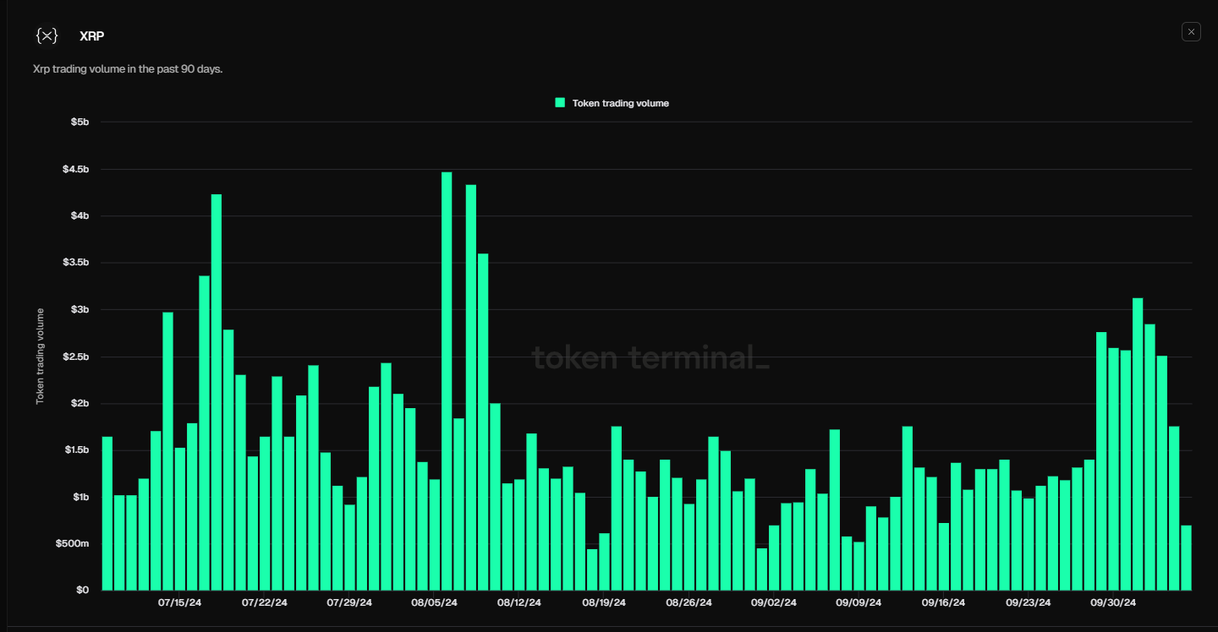Click the XRP title text

point(92,36)
